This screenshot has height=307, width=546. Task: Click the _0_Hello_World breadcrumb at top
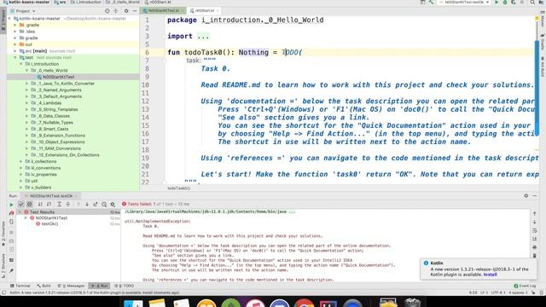pos(123,3)
